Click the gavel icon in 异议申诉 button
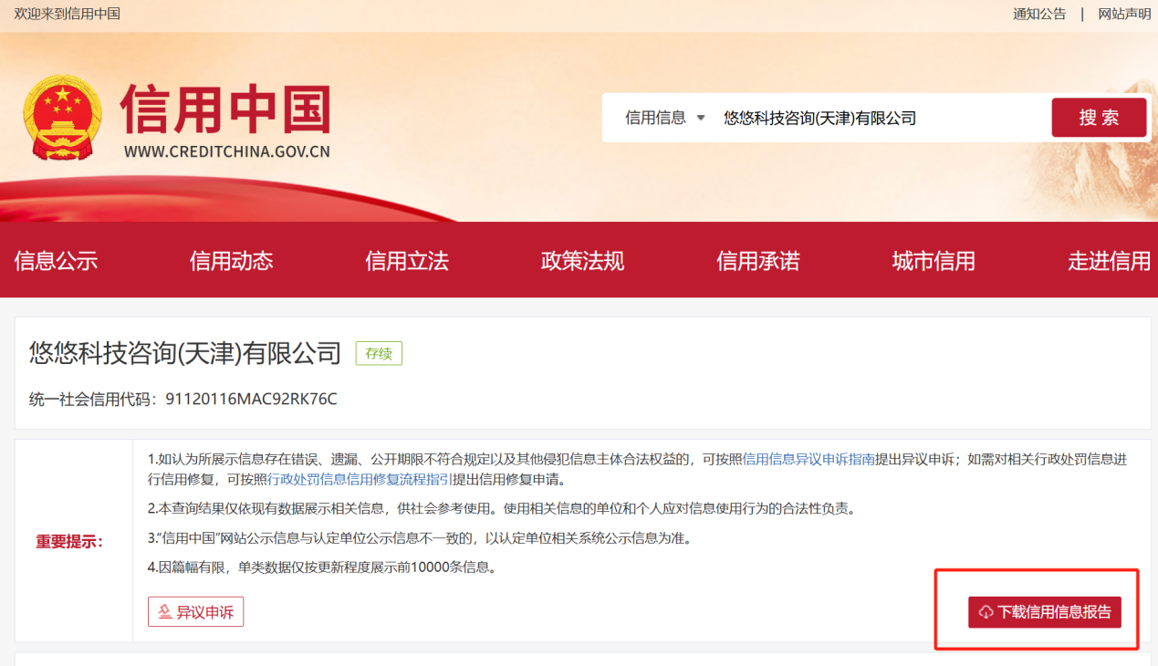Screen dimensions: 1158x666 [165, 612]
